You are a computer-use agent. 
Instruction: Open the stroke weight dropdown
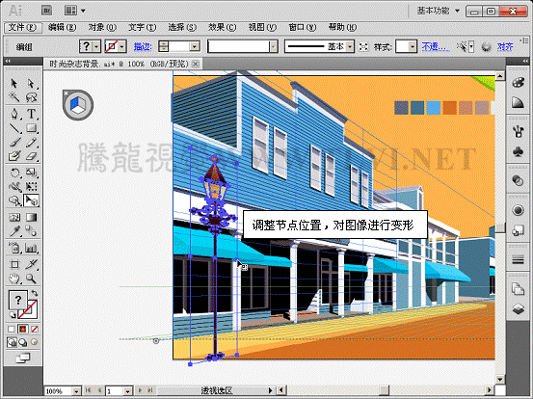click(195, 46)
